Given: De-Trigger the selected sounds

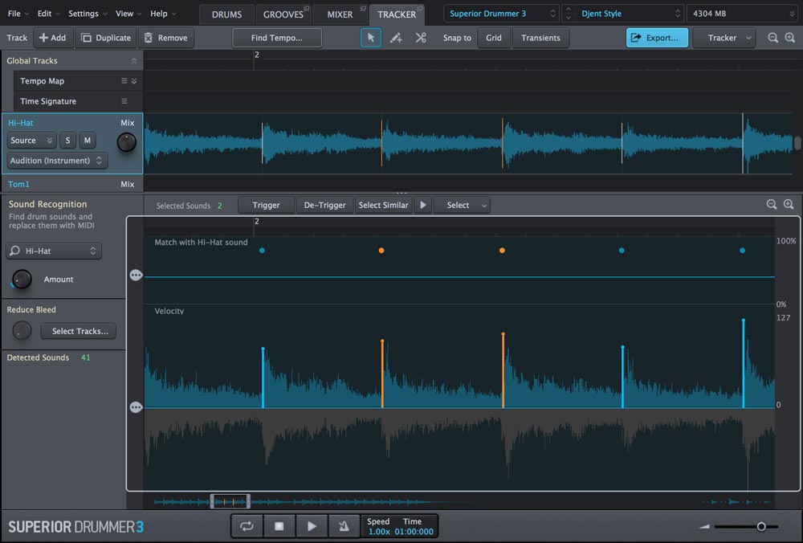Looking at the screenshot, I should click(324, 205).
